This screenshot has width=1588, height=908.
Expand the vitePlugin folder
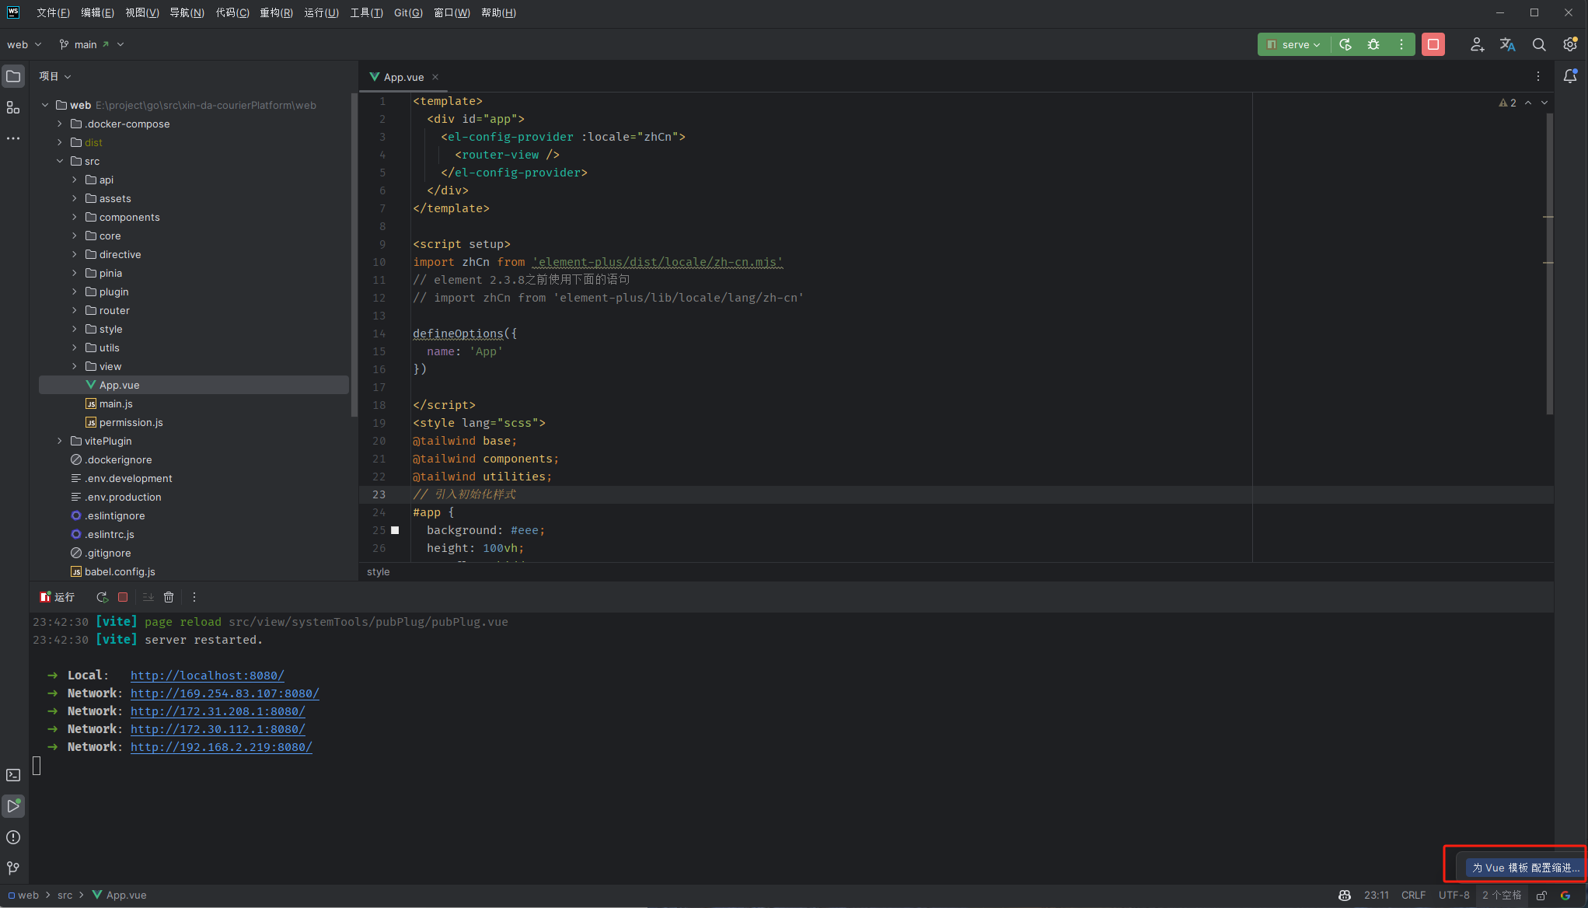60,441
